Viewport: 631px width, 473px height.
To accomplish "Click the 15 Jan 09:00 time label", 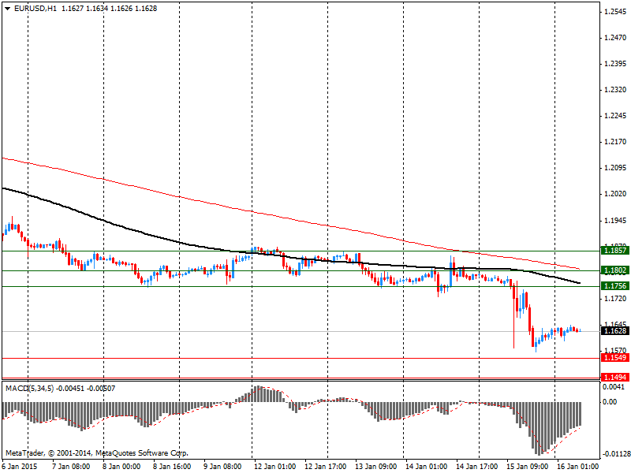I will click(x=527, y=467).
